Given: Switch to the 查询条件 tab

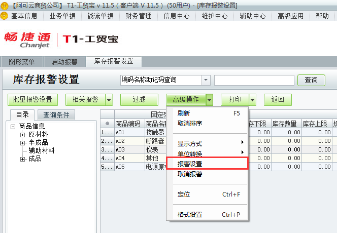Looking at the screenshot, I should click(x=56, y=115).
